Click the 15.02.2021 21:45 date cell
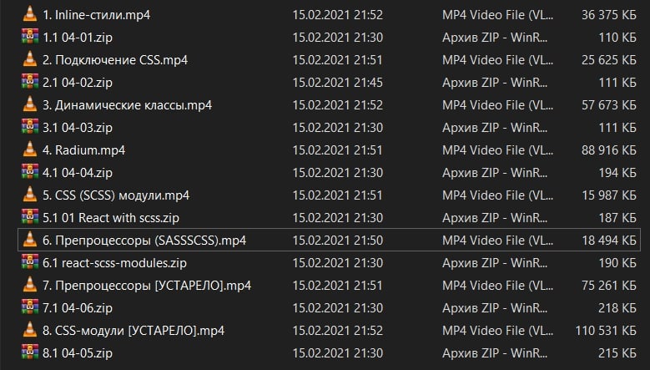This screenshot has width=650, height=370. (x=337, y=82)
